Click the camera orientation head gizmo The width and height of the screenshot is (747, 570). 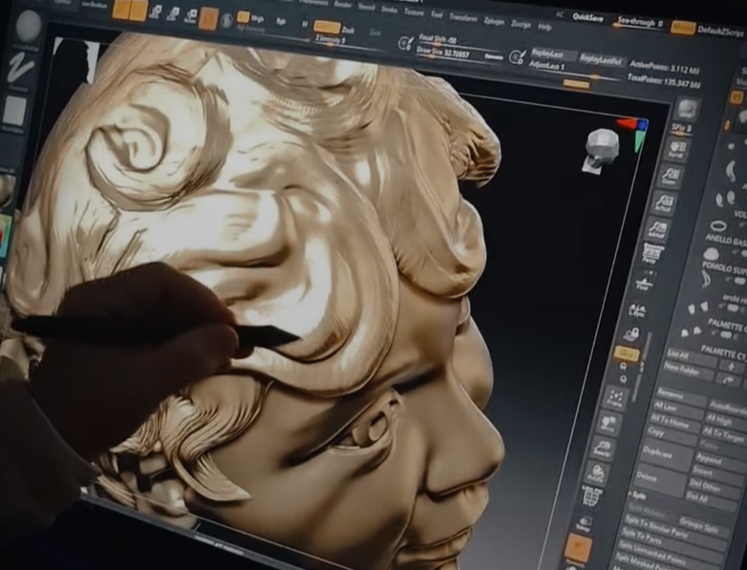point(602,145)
